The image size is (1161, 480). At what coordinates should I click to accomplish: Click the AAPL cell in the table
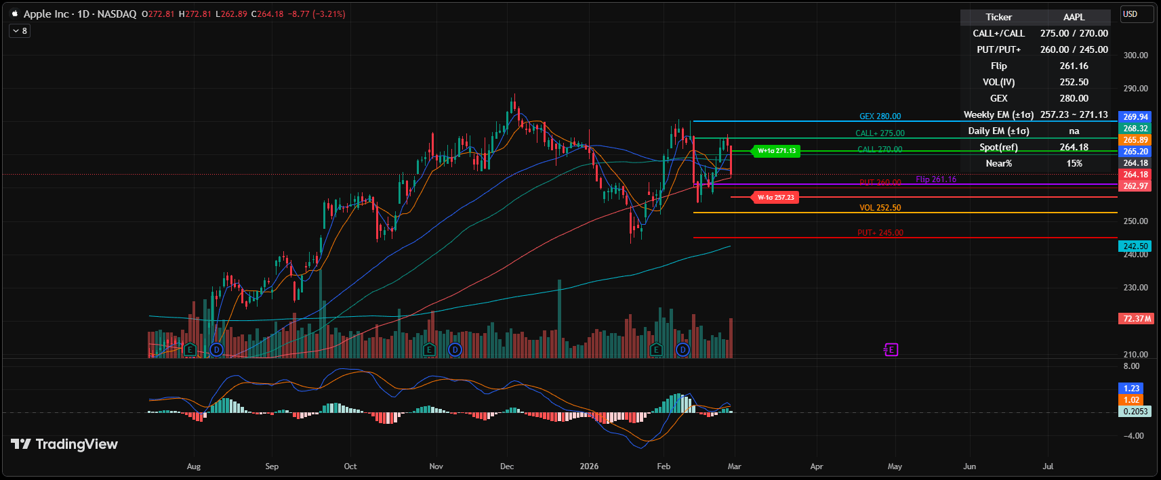point(1074,17)
